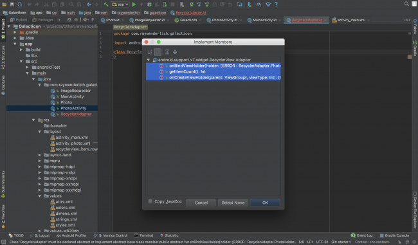
Task: Select RecyclerAdapter in project tree
Action: [76, 114]
